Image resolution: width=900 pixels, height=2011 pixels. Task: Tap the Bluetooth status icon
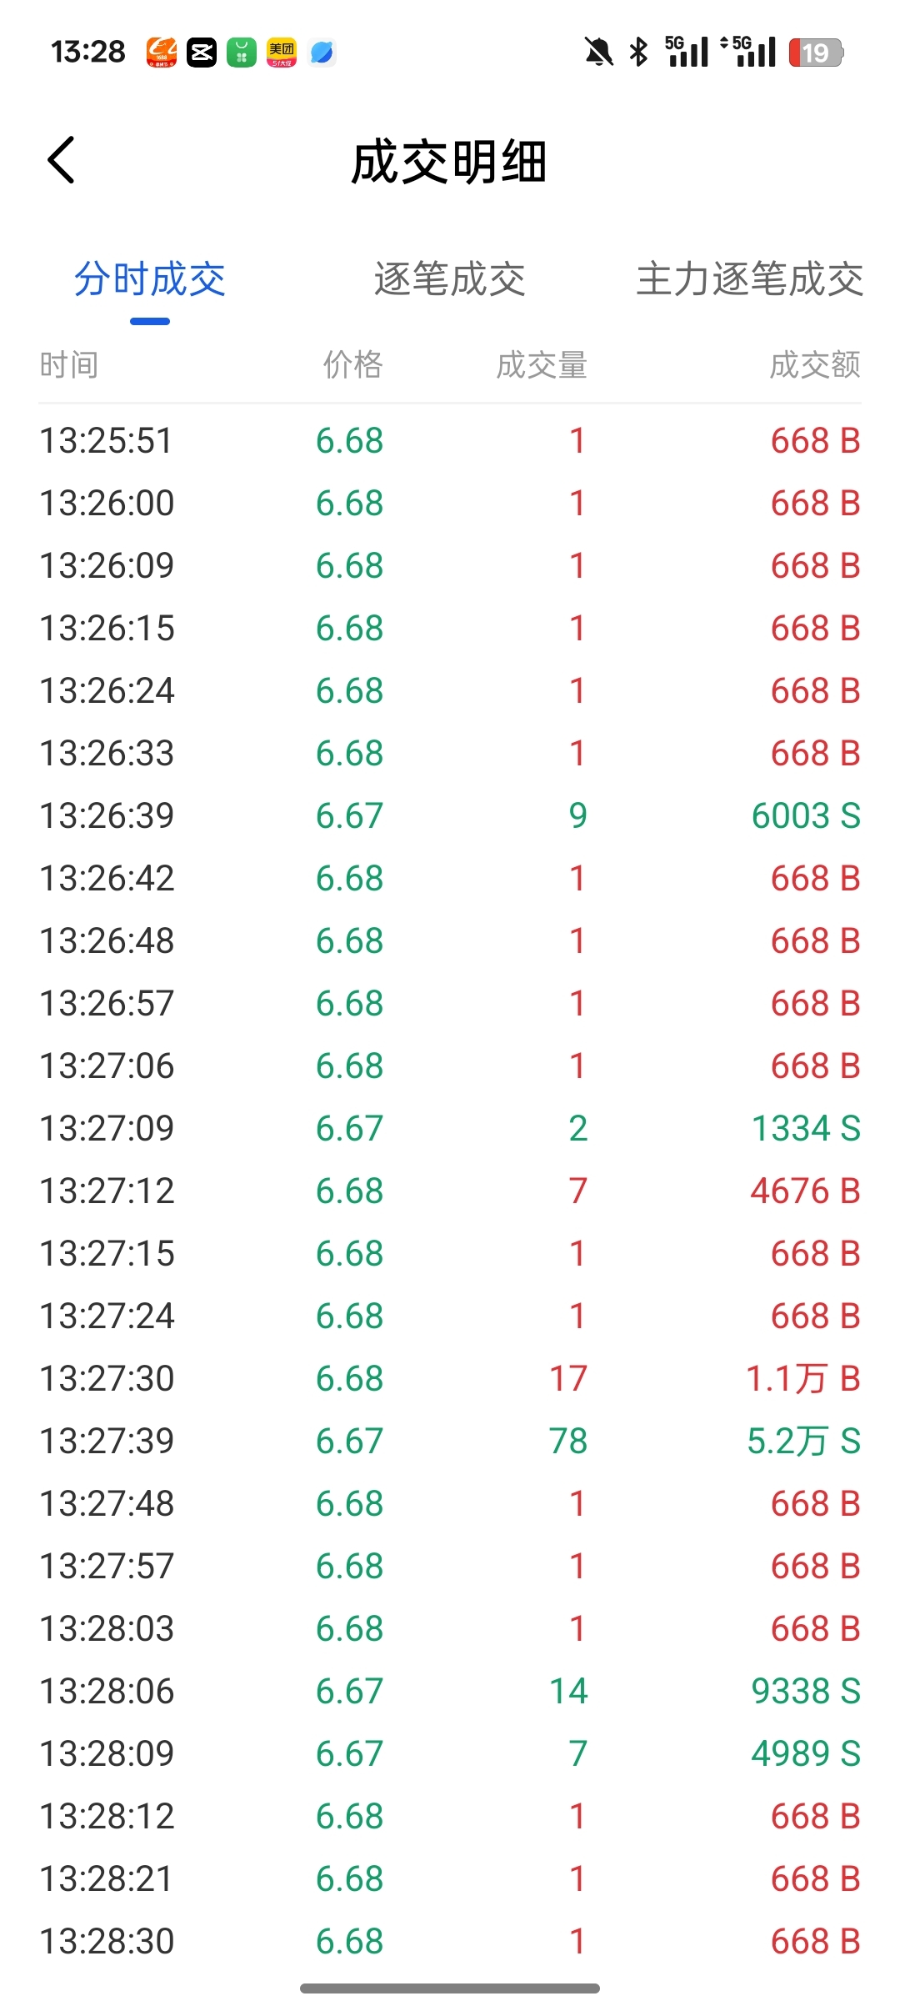tap(639, 53)
